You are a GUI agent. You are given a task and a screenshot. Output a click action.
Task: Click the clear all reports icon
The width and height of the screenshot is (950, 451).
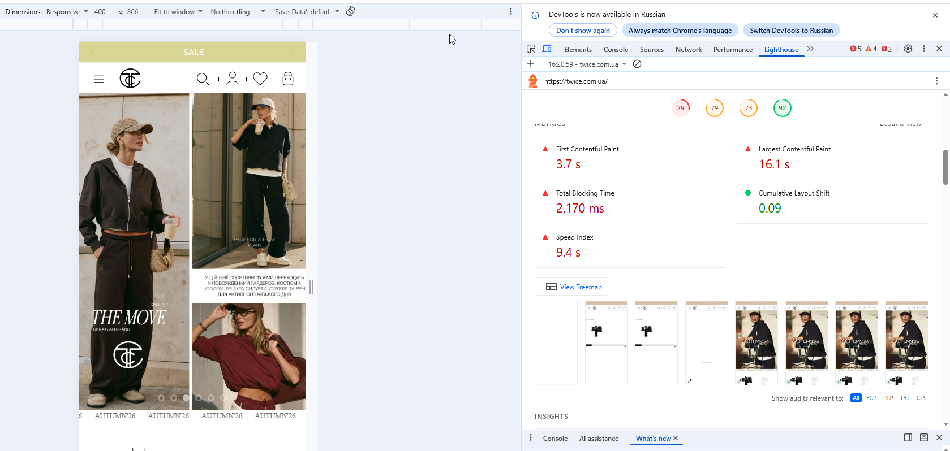click(637, 64)
